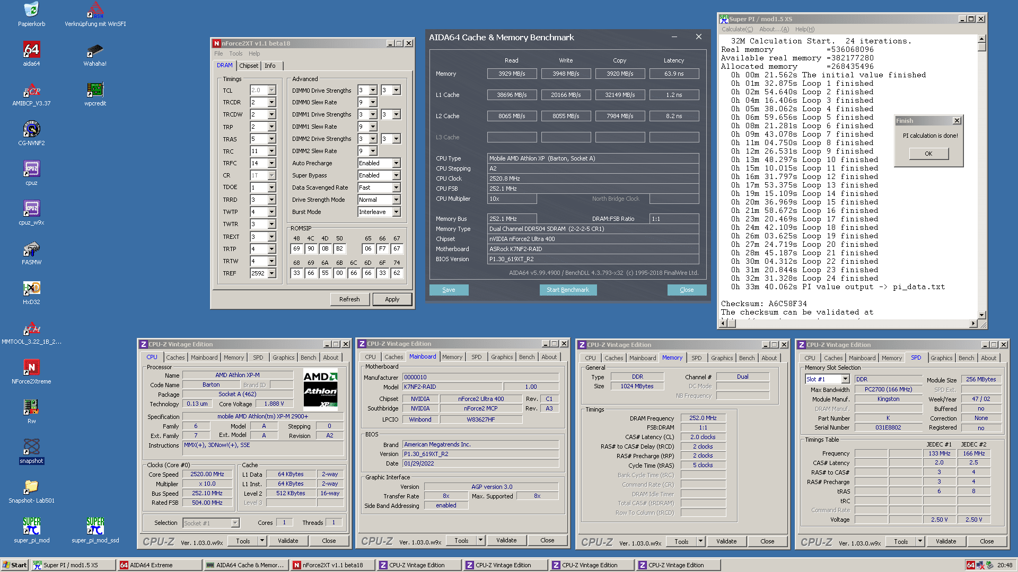Click Start Benchmark in AIDA64
The image size is (1018, 572).
[x=568, y=290]
